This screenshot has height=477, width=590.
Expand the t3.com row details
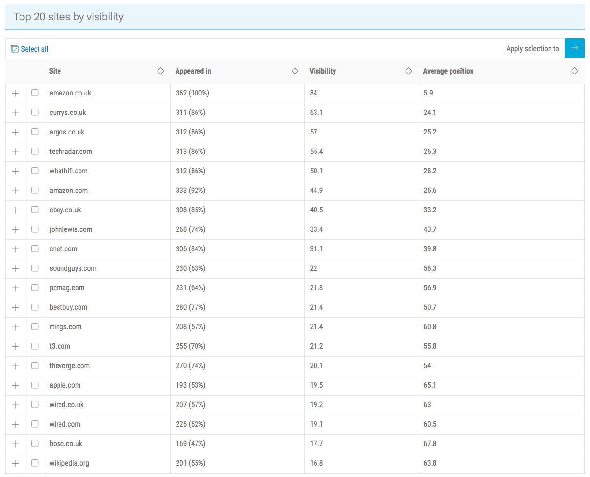click(15, 346)
